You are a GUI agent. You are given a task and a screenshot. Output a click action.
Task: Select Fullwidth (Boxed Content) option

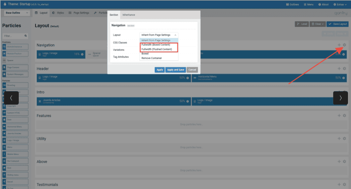156,45
